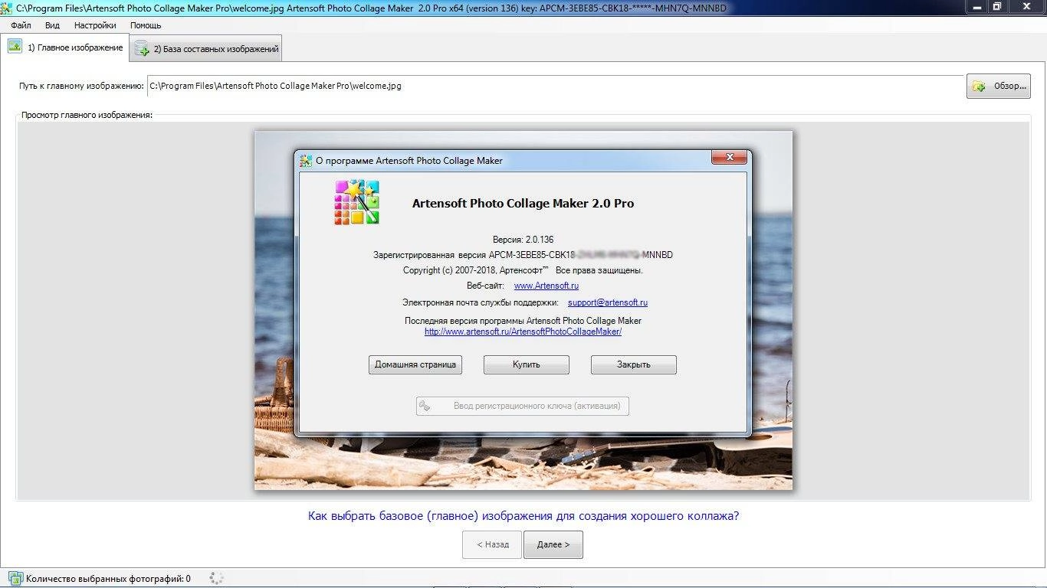Click the Домашняя страница button
Viewport: 1047px width, 588px height.
click(x=415, y=364)
